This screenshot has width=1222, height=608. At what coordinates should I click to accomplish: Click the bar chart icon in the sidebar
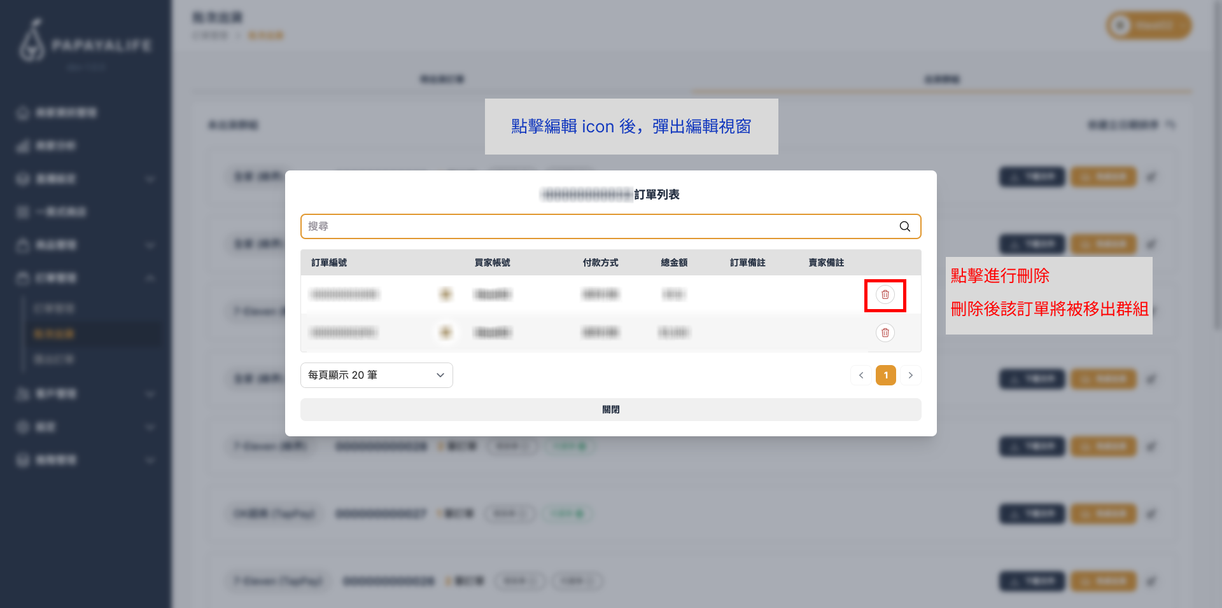pyautogui.click(x=23, y=146)
